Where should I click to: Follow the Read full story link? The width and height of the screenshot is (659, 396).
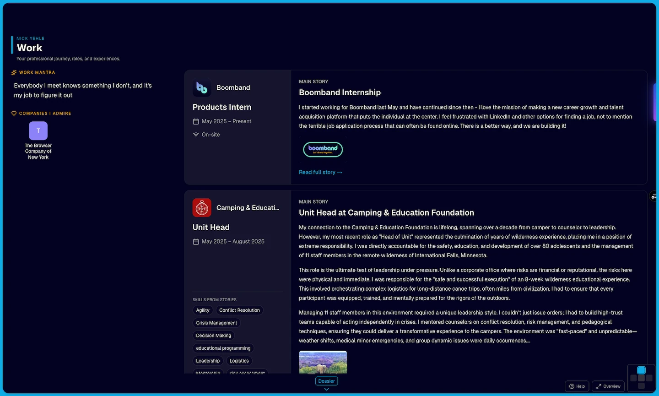coord(320,172)
